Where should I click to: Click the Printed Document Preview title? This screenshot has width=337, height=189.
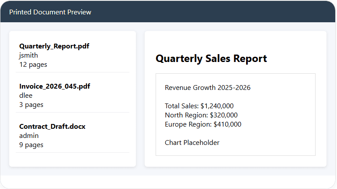(x=50, y=12)
